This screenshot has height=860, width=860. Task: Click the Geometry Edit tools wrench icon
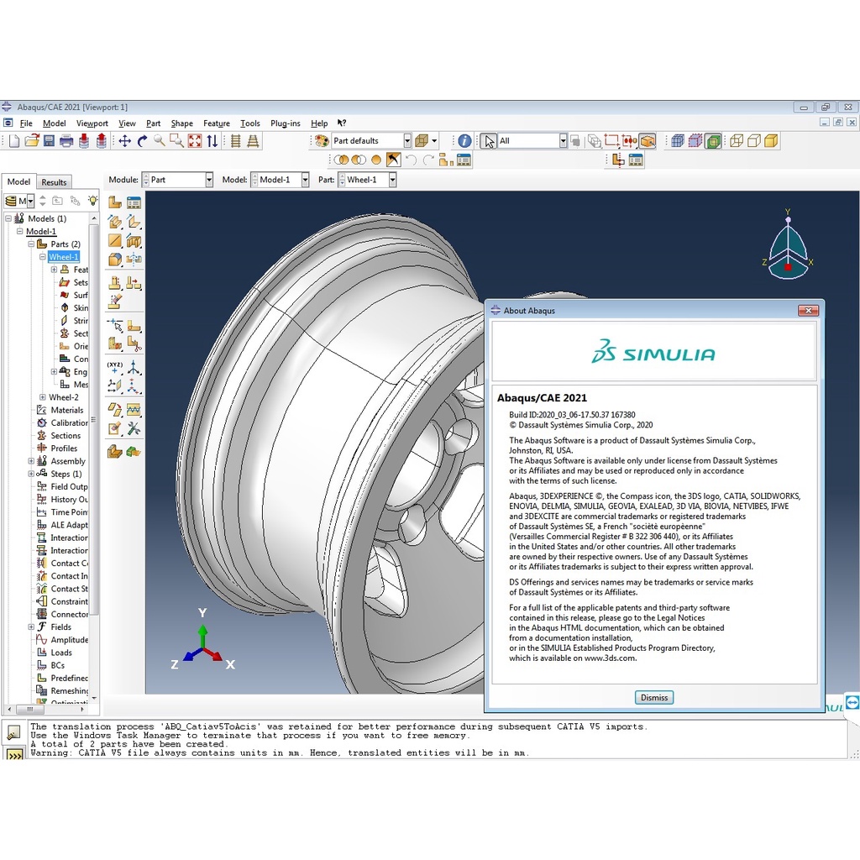[134, 429]
